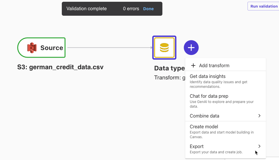Click the S3 bucket icon in Source node
This screenshot has height=160, width=279.
click(32, 48)
